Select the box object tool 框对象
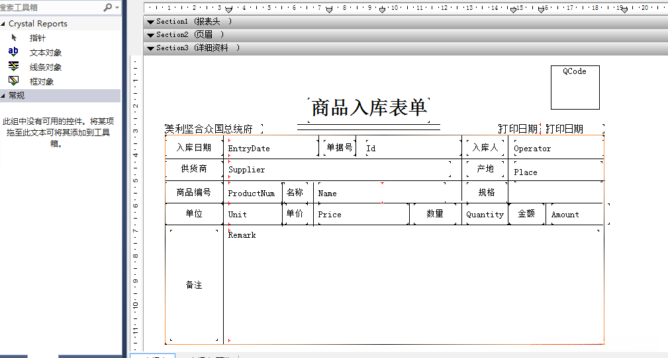 click(41, 82)
